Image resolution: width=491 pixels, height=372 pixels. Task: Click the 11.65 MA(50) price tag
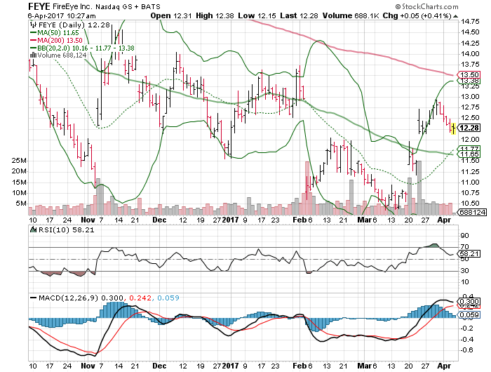(469, 154)
